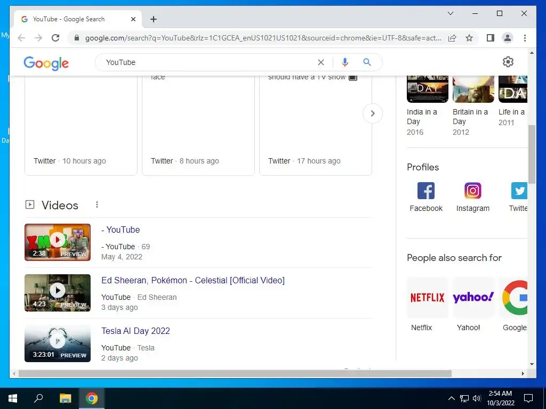The image size is (546, 409).
Task: Play the Tesla AI Day thumbnail
Action: pos(58,343)
